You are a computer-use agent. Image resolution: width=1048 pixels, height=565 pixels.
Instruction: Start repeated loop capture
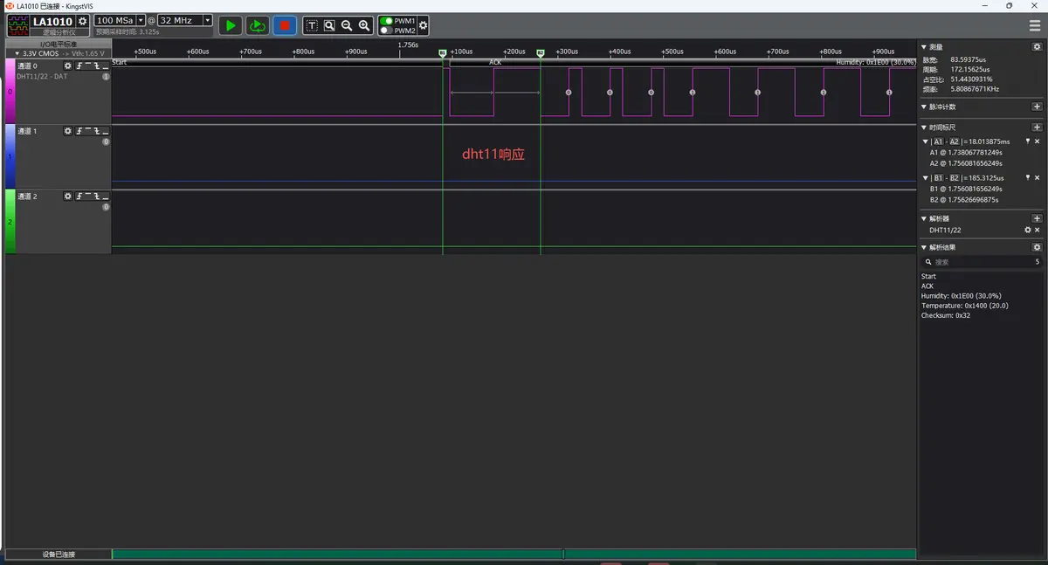pos(258,25)
